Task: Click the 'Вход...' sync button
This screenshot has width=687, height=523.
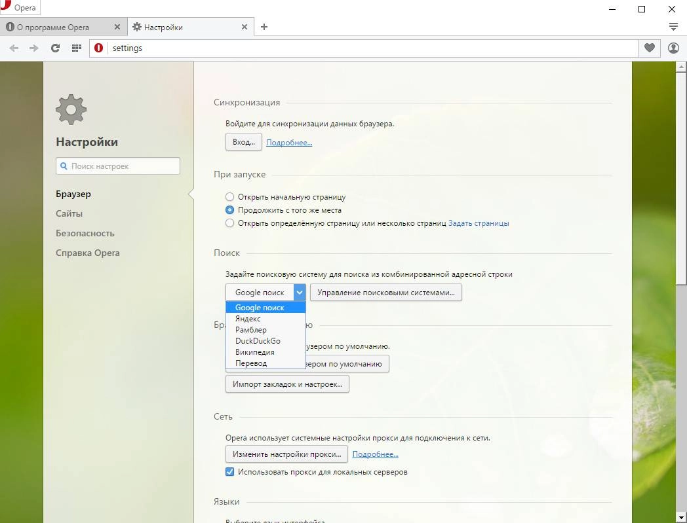Action: tap(244, 142)
